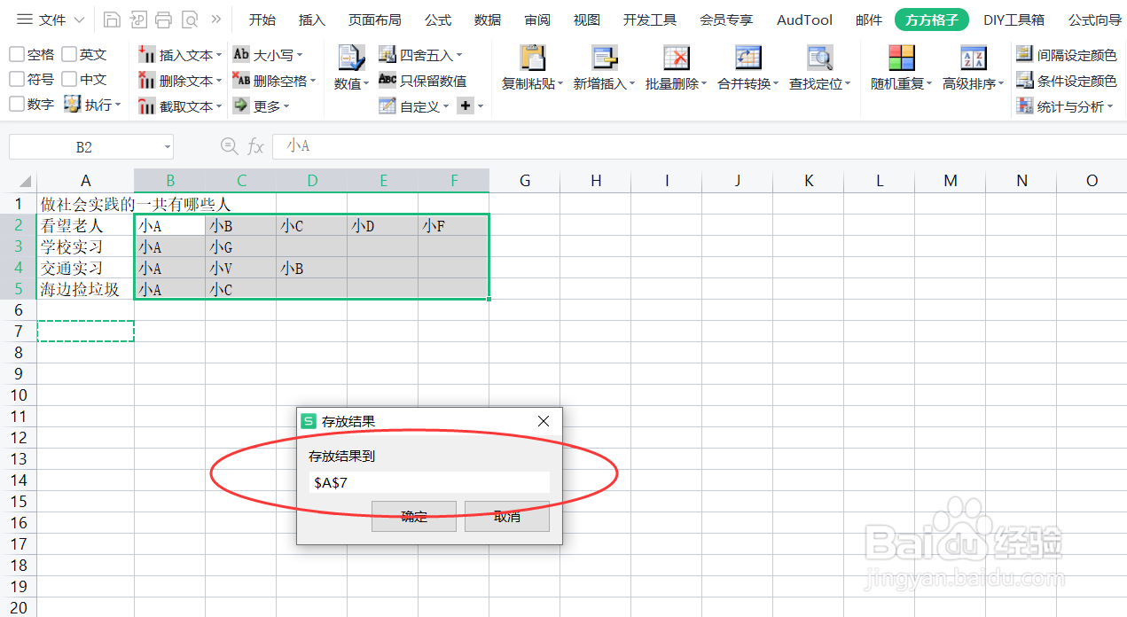The height and width of the screenshot is (617, 1127).
Task: Switch to the 开始 tab
Action: coord(262,20)
